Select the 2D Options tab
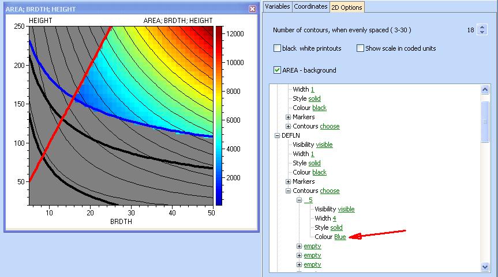The width and height of the screenshot is (498, 277). 346,7
